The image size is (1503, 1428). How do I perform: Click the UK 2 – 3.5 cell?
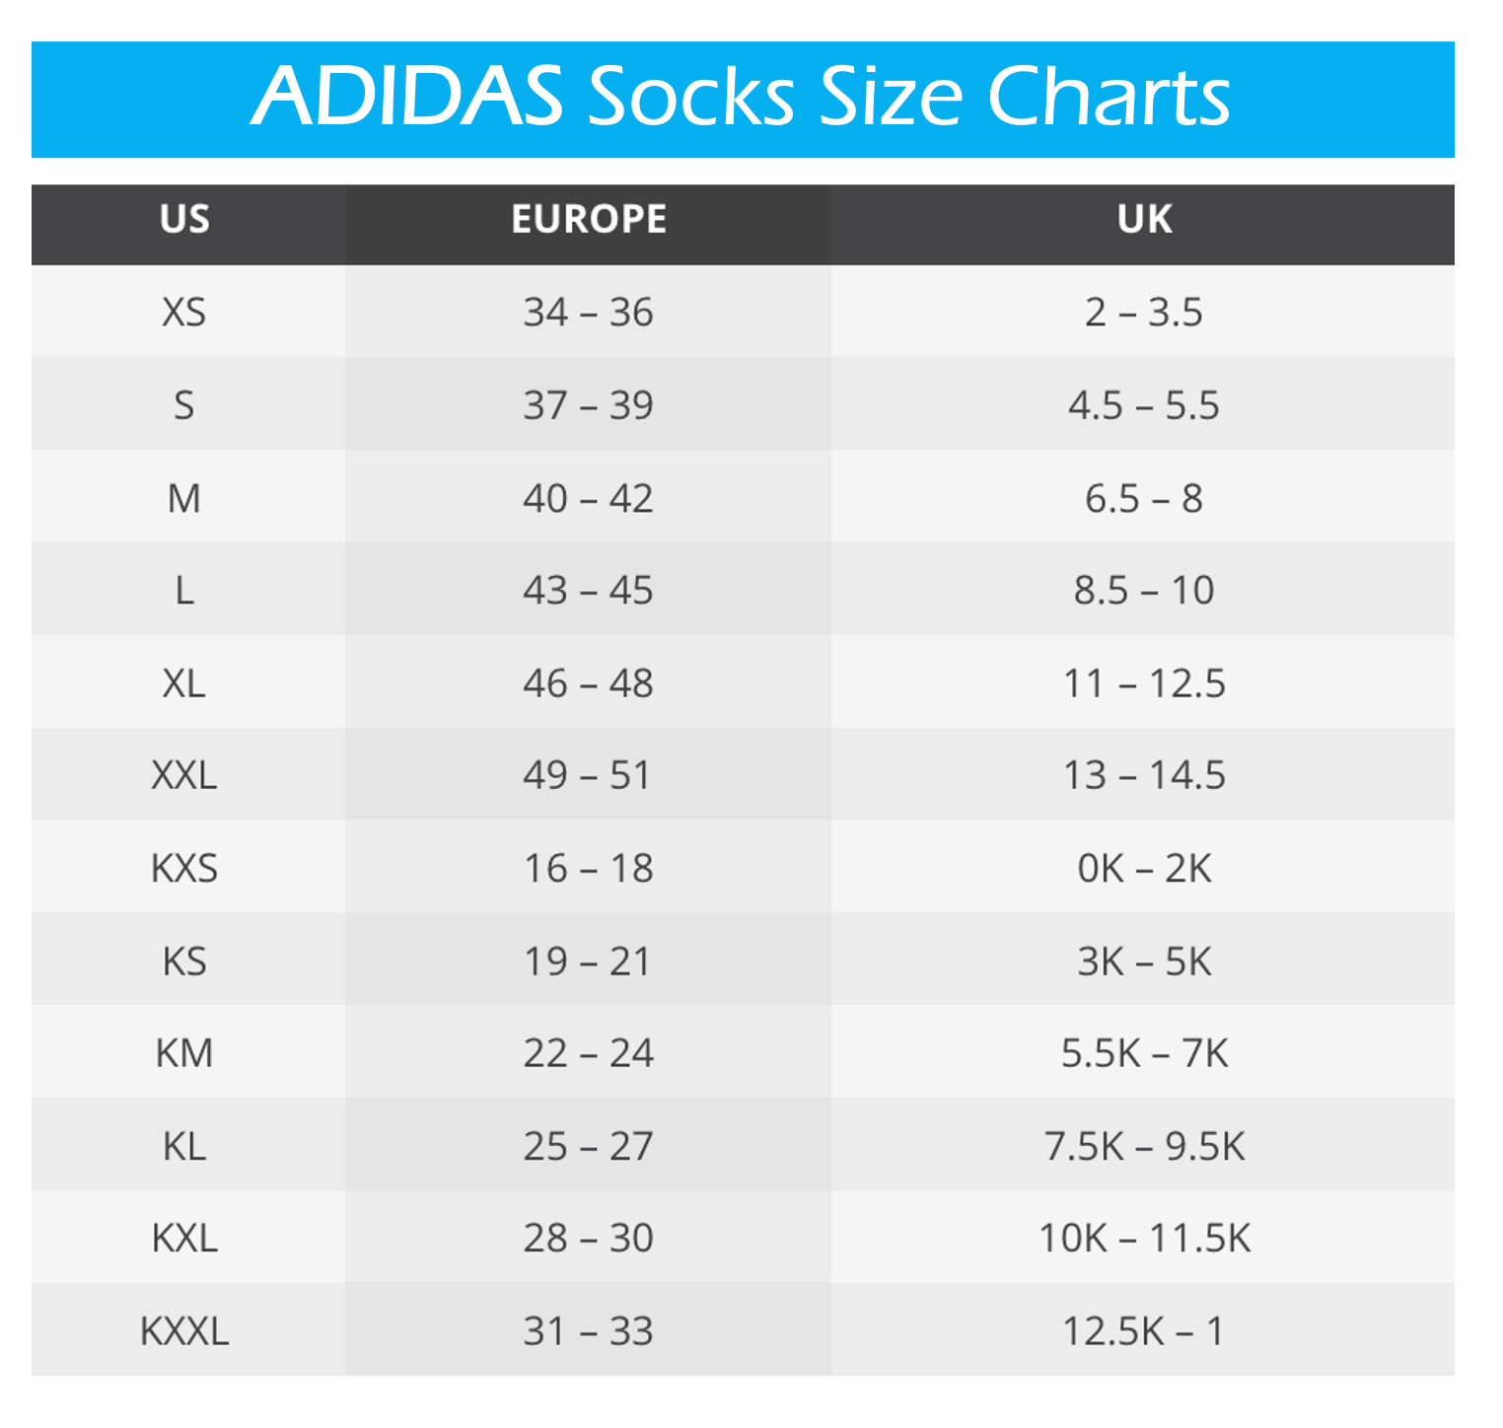1144,313
